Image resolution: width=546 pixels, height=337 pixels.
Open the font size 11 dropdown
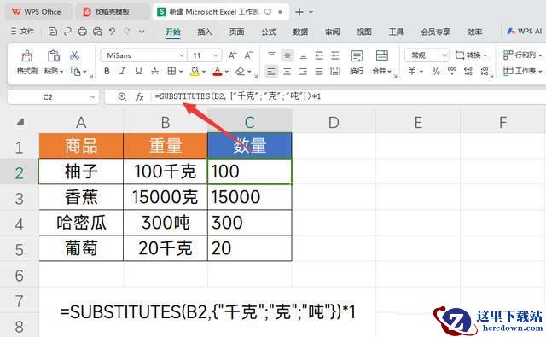(205, 55)
